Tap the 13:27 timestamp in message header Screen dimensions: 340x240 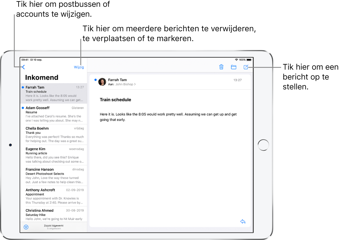pos(237,80)
